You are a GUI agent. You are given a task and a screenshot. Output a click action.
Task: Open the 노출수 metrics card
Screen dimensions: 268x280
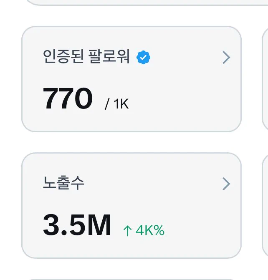point(131,205)
